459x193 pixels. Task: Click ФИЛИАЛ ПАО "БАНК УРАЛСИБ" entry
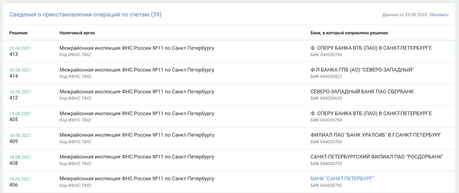pos(376,135)
